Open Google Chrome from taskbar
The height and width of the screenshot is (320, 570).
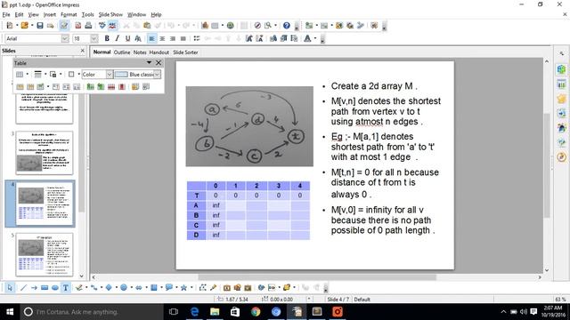256,312
